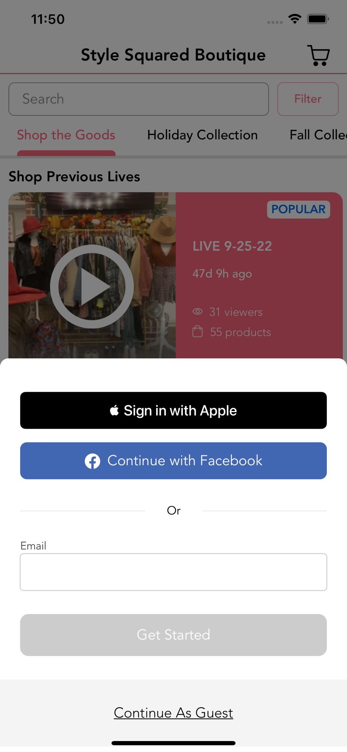Tap the Wi-Fi status icon
This screenshot has height=752, width=347.
pyautogui.click(x=295, y=19)
